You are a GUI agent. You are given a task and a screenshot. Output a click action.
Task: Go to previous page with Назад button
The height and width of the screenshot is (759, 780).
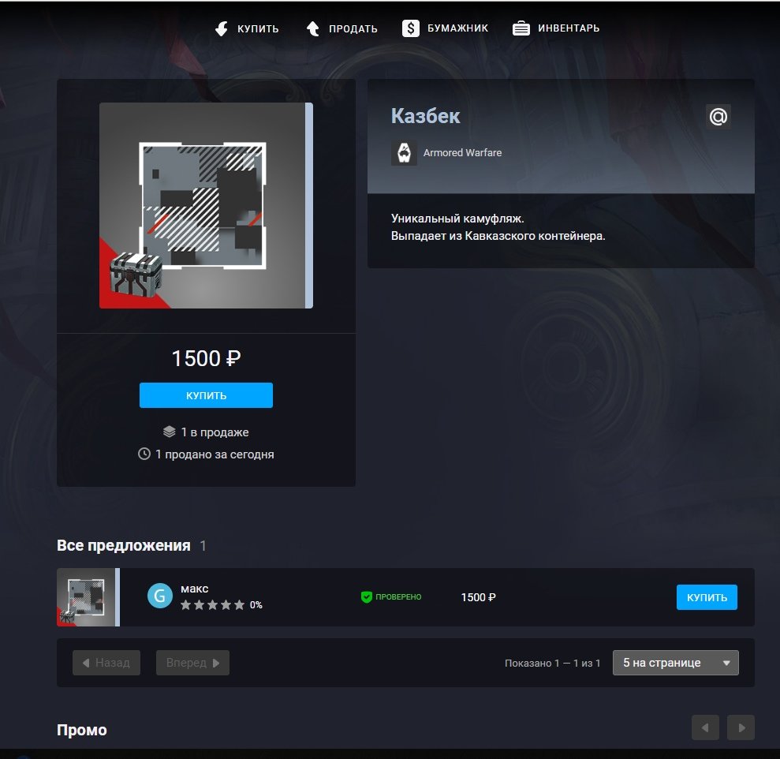106,663
